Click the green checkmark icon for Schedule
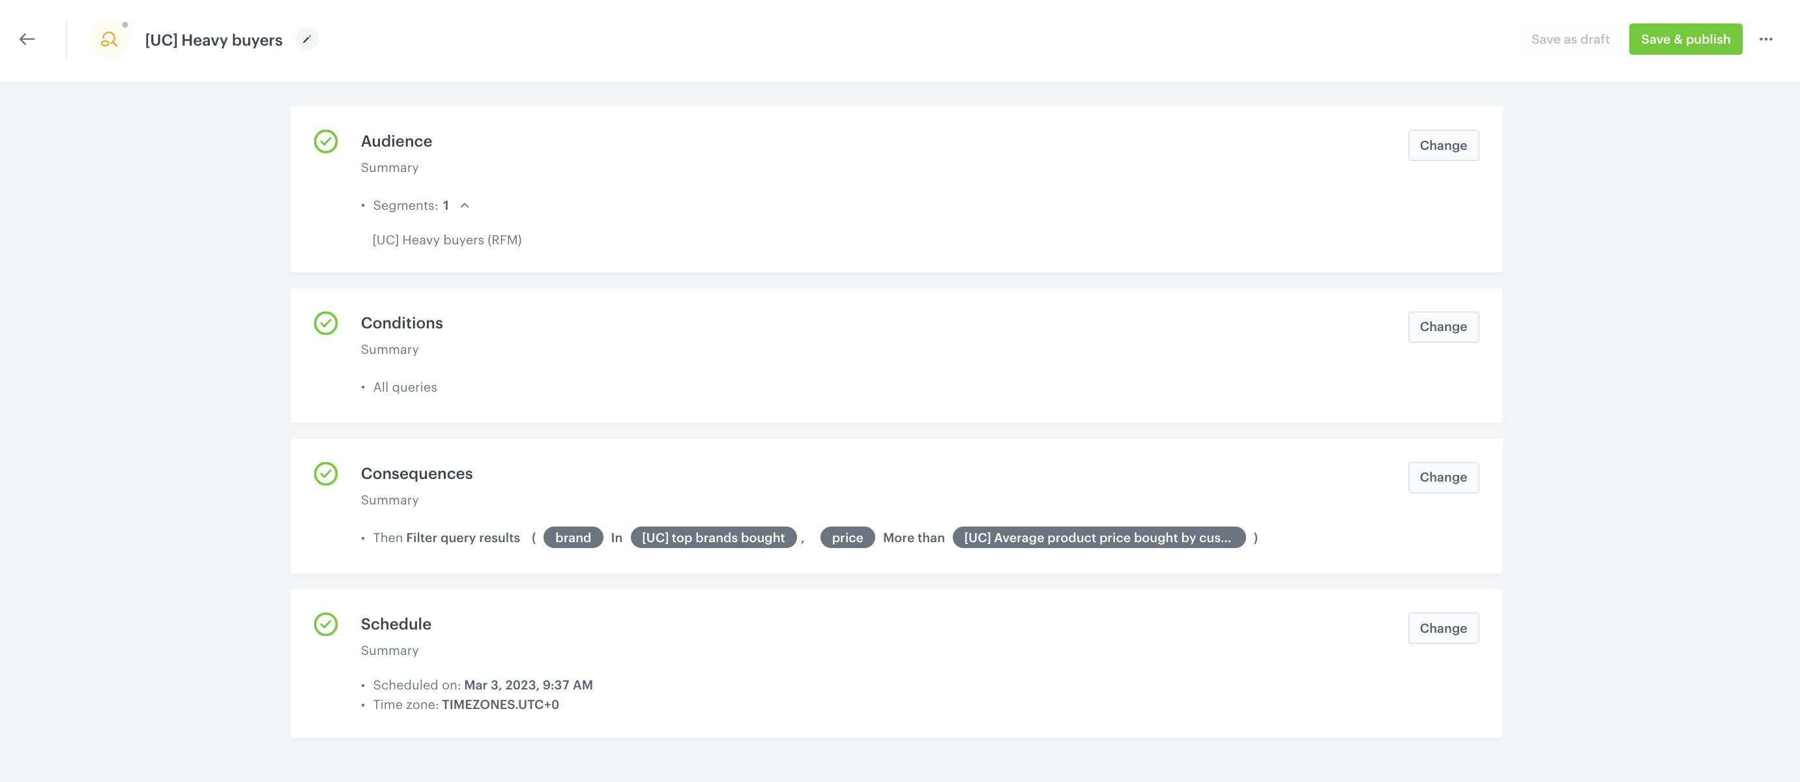The height and width of the screenshot is (782, 1800). pos(325,624)
